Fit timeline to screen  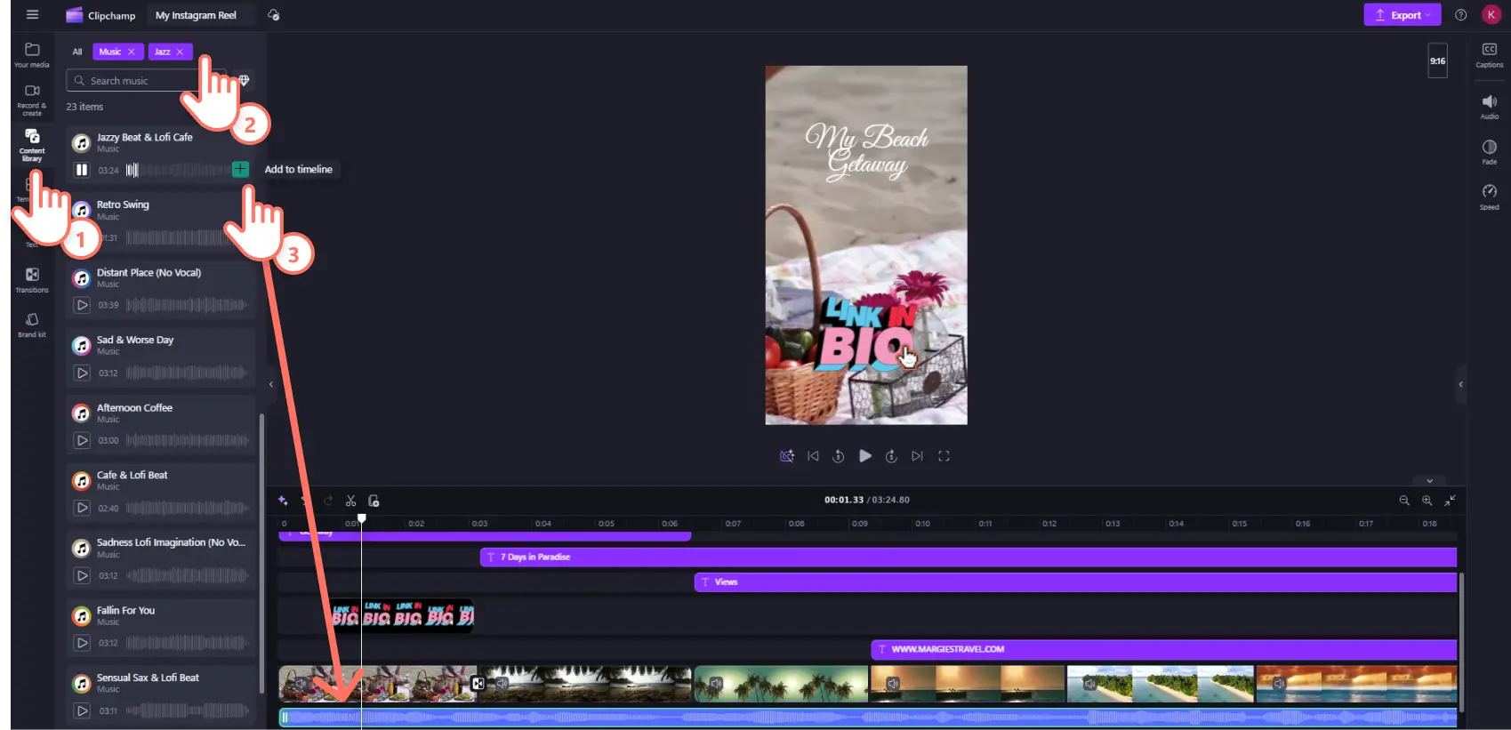(1450, 501)
